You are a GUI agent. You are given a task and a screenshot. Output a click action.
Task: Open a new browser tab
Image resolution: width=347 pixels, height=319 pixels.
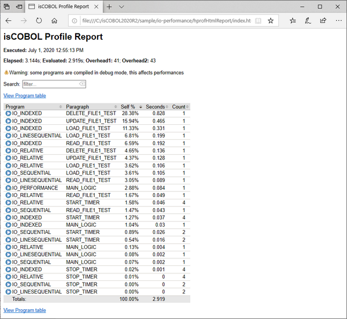coord(109,6)
